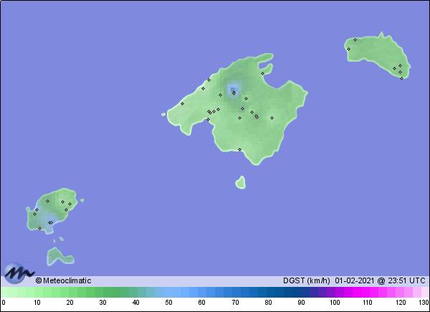Click the DGST (km/h) label

click(x=306, y=280)
